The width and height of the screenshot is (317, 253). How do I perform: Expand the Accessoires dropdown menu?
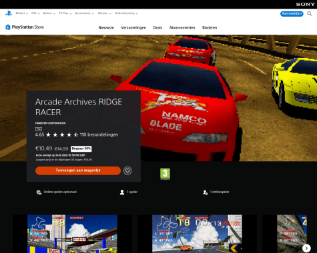coord(84,13)
